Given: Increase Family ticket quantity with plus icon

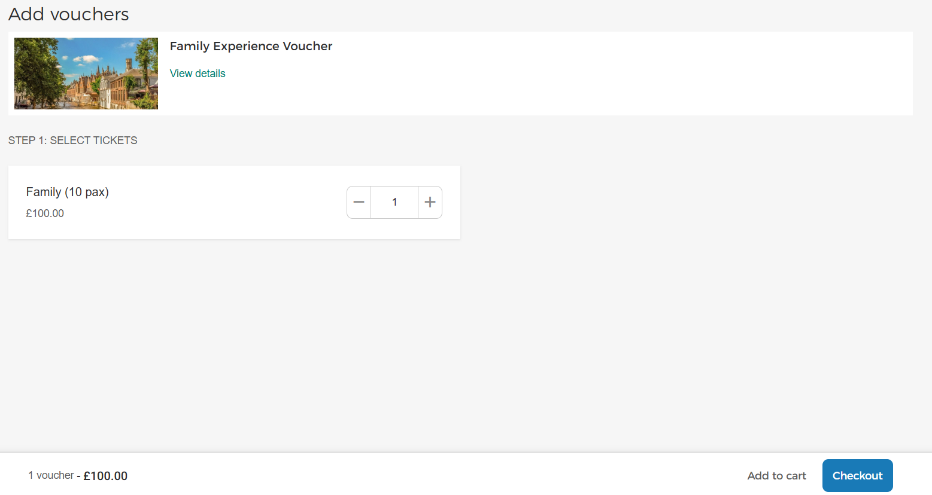Looking at the screenshot, I should tap(430, 202).
